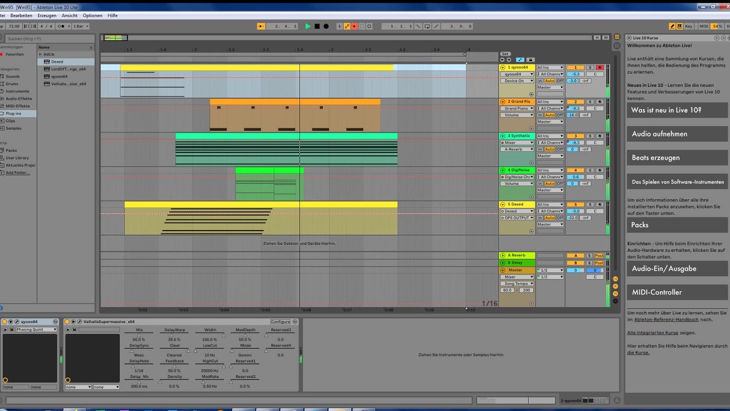Open Song Tempo dropdown on Master

[517, 283]
